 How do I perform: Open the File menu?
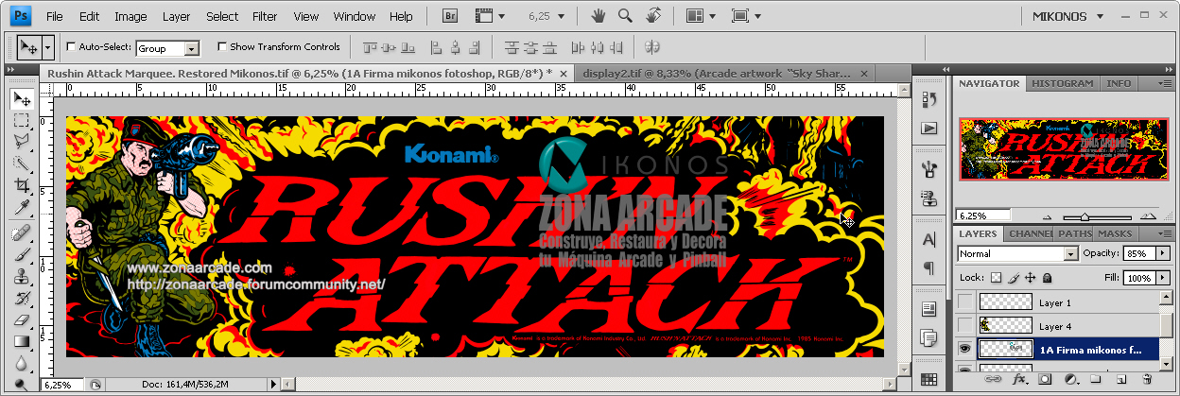tap(55, 16)
